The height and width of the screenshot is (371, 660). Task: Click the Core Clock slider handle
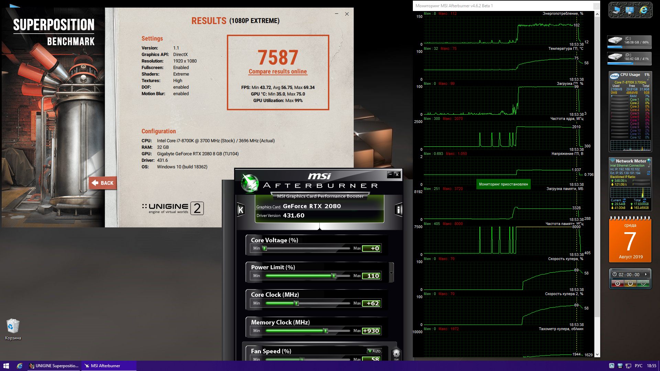tap(297, 303)
